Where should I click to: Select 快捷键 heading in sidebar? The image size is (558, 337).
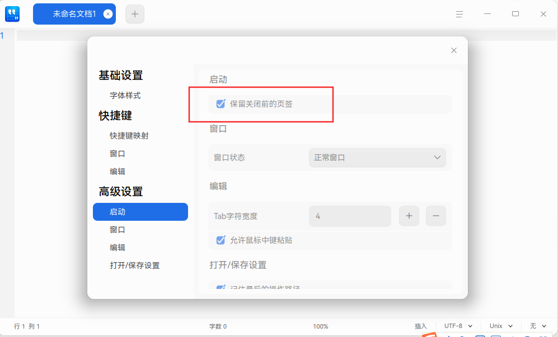point(115,116)
